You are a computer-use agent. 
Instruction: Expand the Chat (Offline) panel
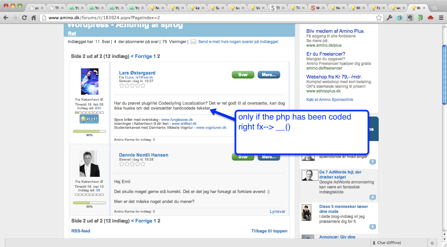pyautogui.click(x=386, y=243)
